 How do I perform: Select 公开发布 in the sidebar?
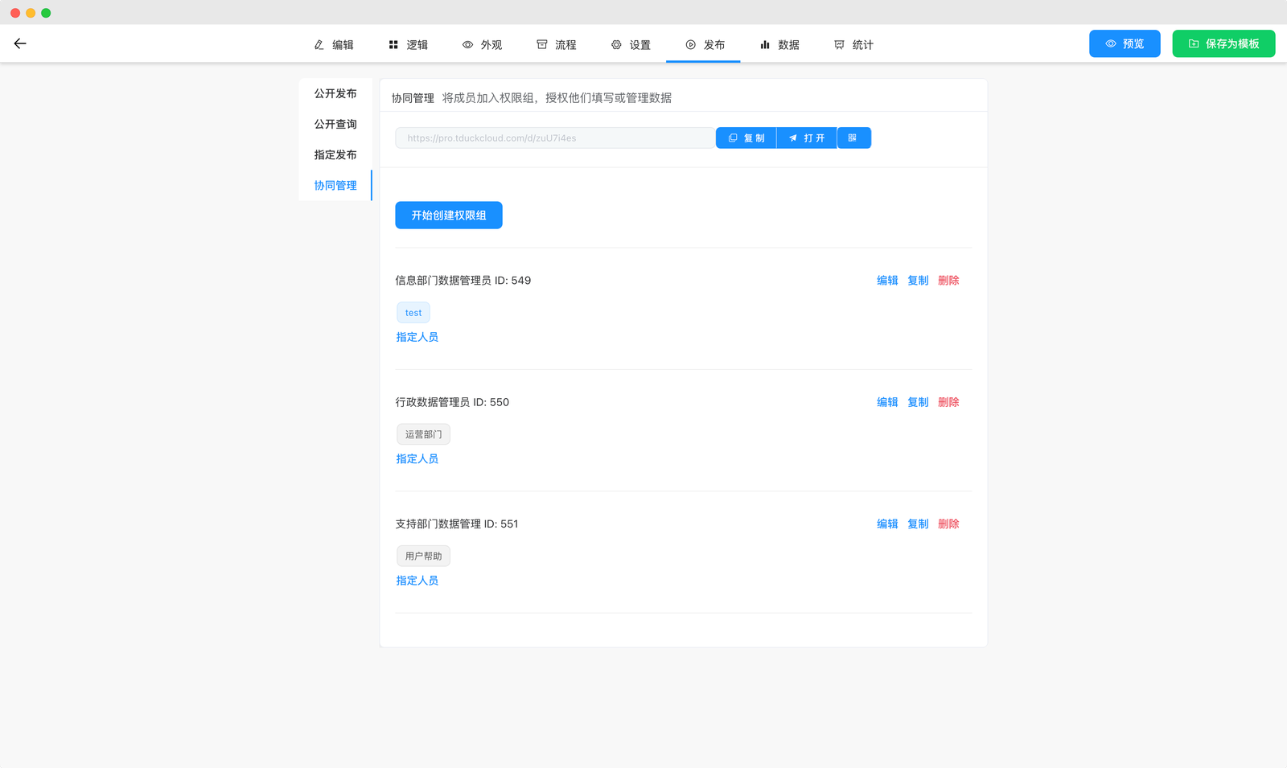click(335, 93)
